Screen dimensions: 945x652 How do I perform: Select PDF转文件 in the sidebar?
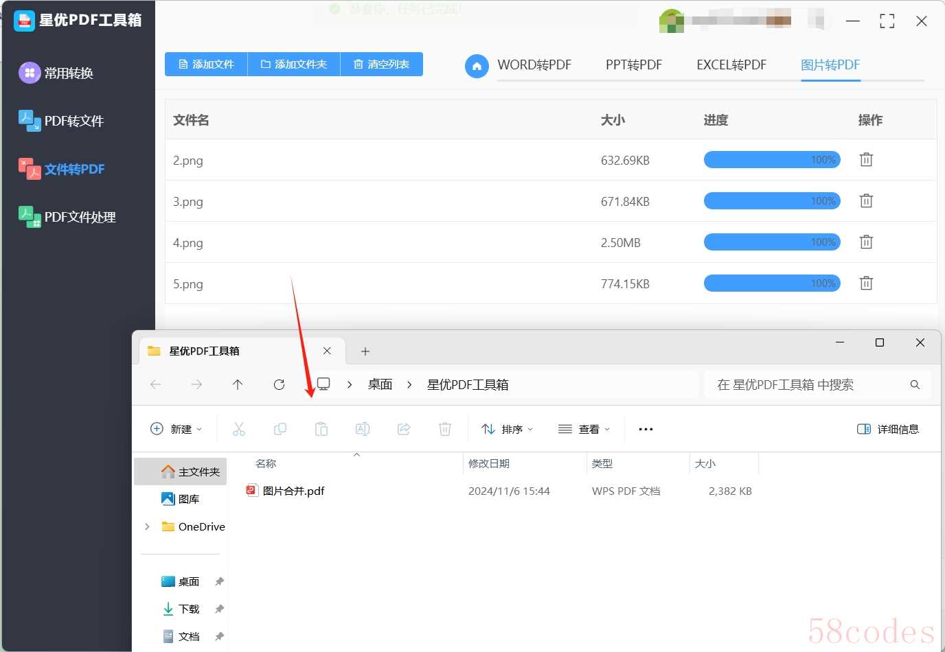(x=61, y=121)
